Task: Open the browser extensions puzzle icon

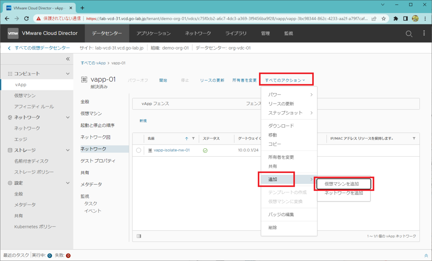Action: click(396, 18)
